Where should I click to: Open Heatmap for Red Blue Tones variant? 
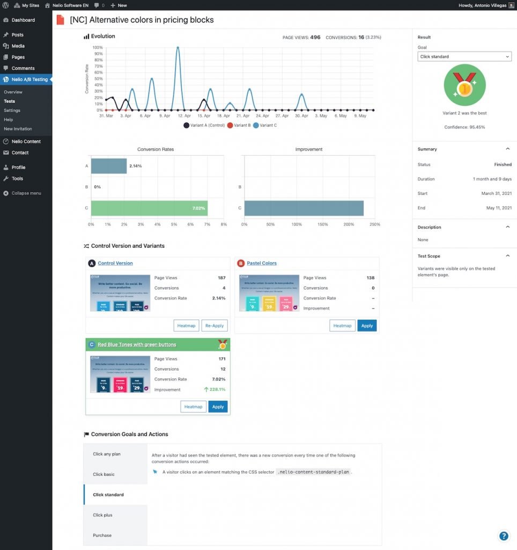coord(194,407)
